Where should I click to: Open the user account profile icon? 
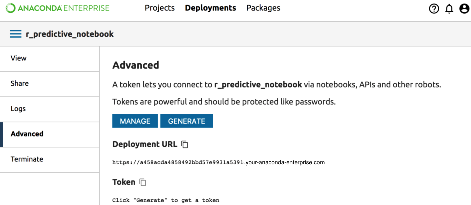pyautogui.click(x=464, y=9)
